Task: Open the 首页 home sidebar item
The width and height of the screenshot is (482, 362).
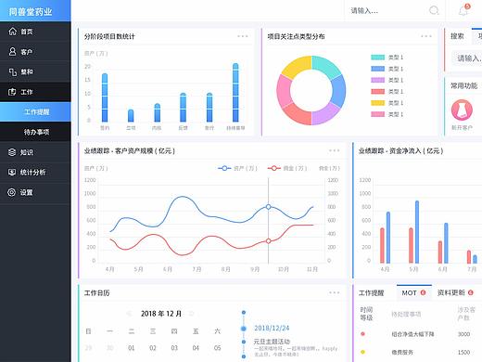Action: pyautogui.click(x=35, y=32)
